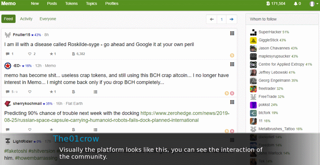
Task: Open the sherrykochmail username link
Action: (27, 104)
